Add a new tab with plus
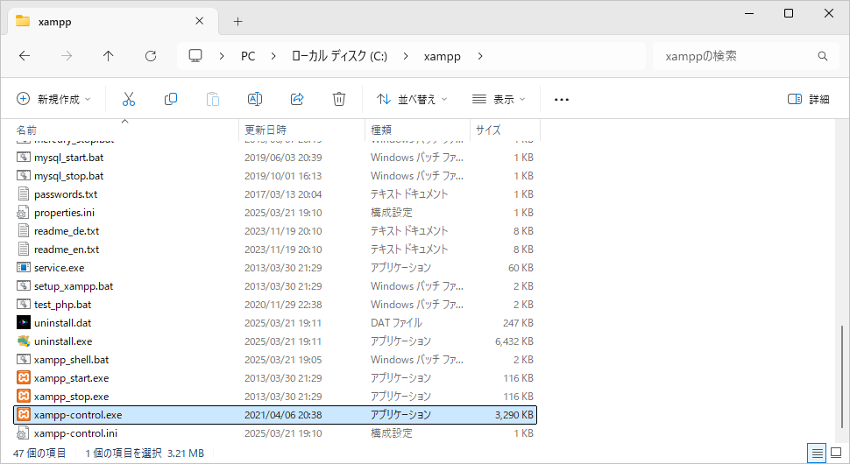This screenshot has height=464, width=850. coord(238,22)
